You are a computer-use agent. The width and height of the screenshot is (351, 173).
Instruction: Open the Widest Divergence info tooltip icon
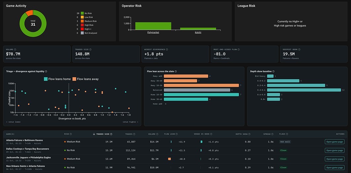tap(167, 50)
